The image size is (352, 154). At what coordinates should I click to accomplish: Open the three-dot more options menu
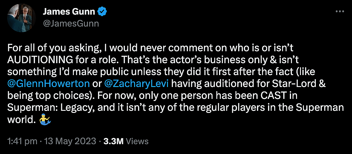tap(340, 11)
